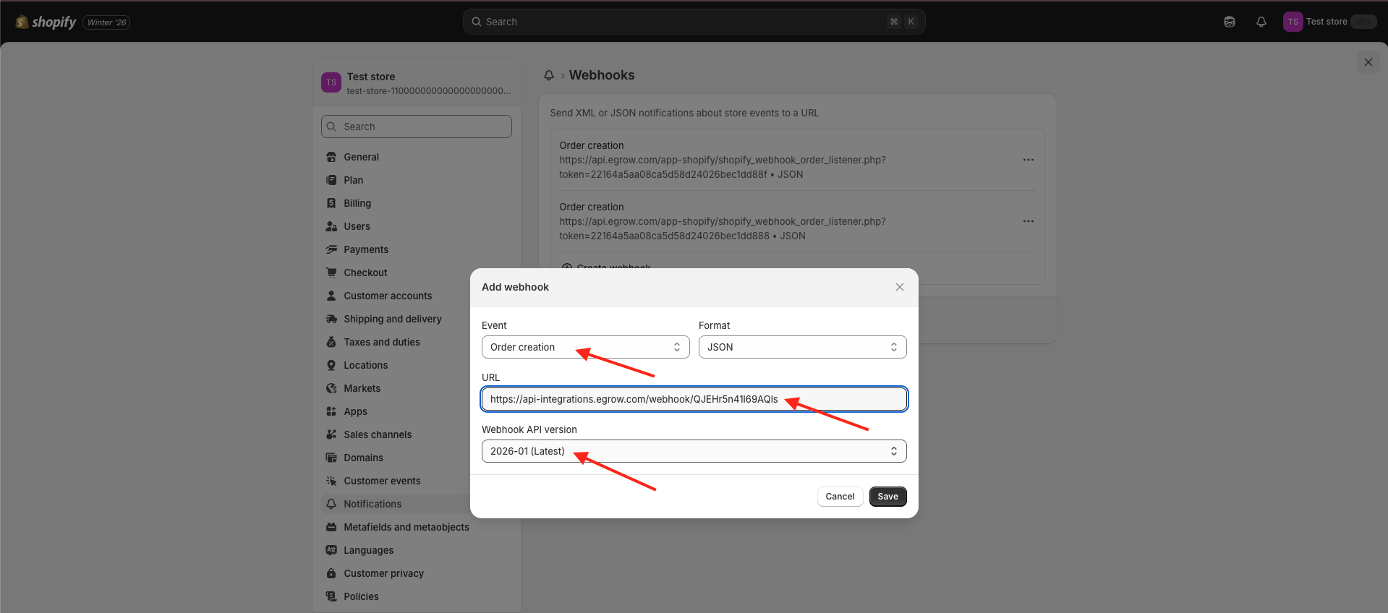Open Metafields and metaobjects settings

pos(417,527)
